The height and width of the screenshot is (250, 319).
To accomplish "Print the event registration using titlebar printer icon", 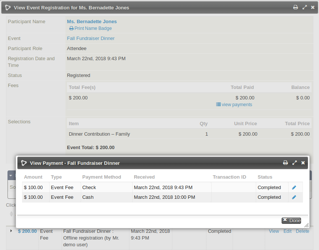I will [295, 7].
